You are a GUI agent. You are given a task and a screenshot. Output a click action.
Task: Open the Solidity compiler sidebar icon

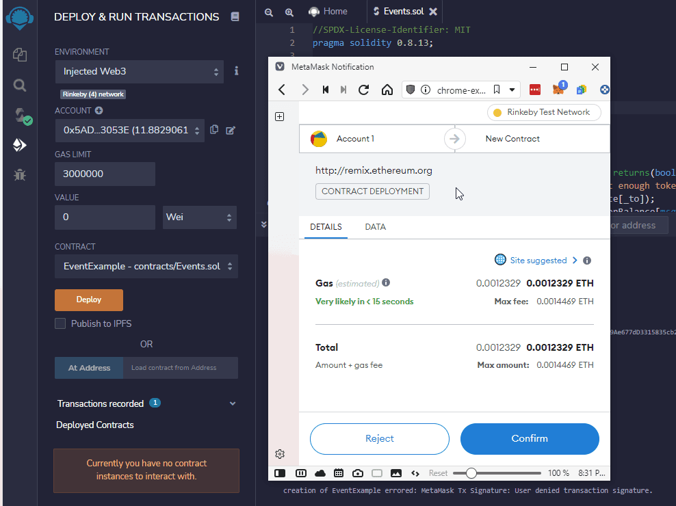[x=22, y=116]
